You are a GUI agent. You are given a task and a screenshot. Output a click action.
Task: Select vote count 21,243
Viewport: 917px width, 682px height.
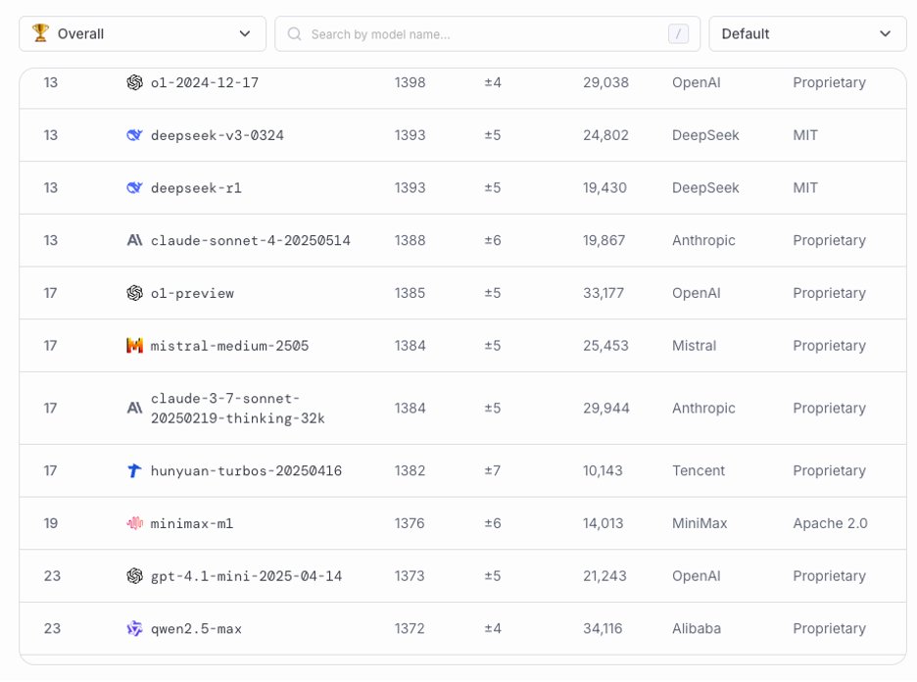pyautogui.click(x=604, y=576)
